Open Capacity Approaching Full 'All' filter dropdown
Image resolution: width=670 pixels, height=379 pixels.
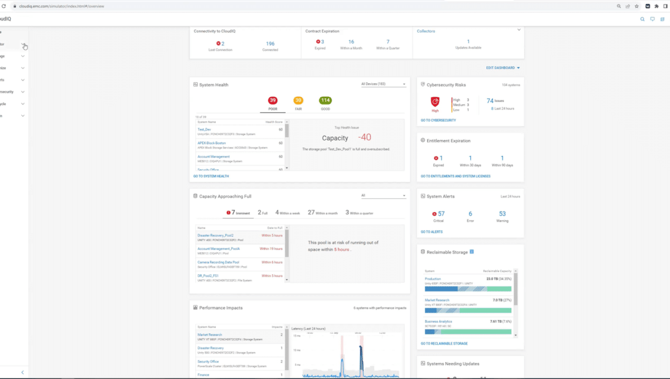tap(383, 196)
